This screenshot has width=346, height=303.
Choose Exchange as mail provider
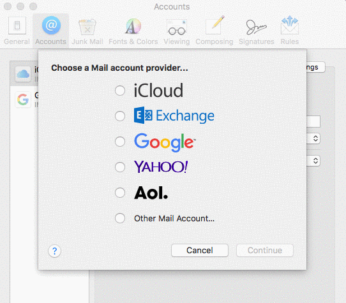(x=120, y=116)
